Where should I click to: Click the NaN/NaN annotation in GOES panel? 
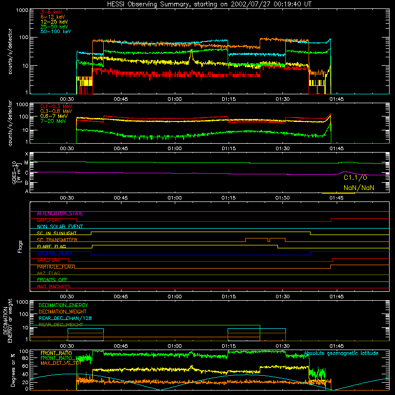pyautogui.click(x=359, y=188)
